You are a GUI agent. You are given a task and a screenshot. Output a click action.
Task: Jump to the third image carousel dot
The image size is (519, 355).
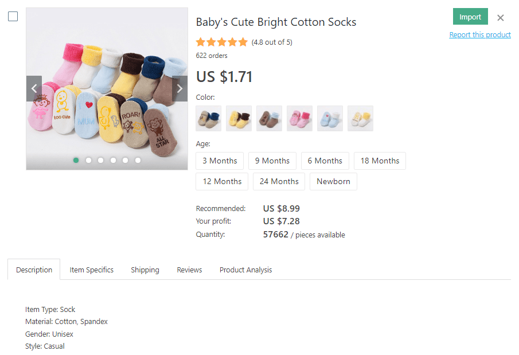[101, 161]
